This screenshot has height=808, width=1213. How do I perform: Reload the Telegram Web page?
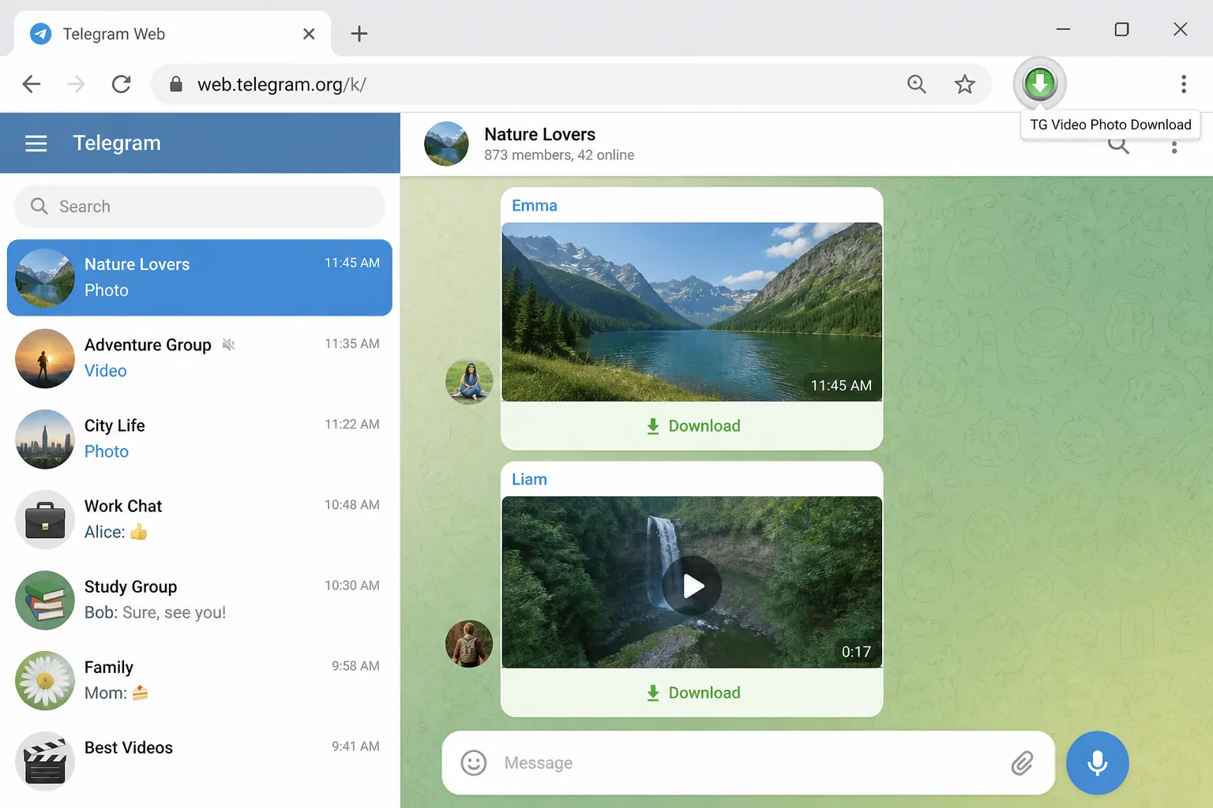click(x=121, y=84)
